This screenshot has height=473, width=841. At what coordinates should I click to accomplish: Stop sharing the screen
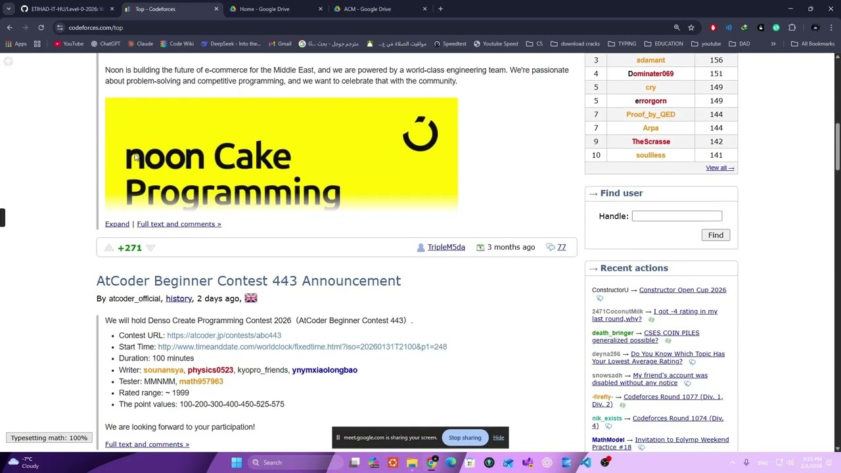(x=465, y=438)
